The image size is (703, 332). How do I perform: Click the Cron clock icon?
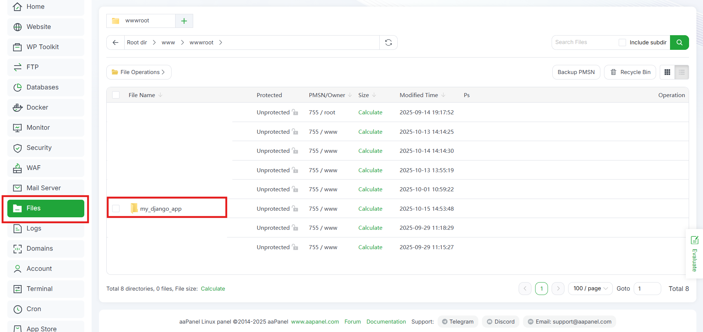tap(17, 309)
